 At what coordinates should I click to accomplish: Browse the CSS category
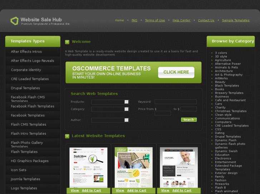click(218, 129)
